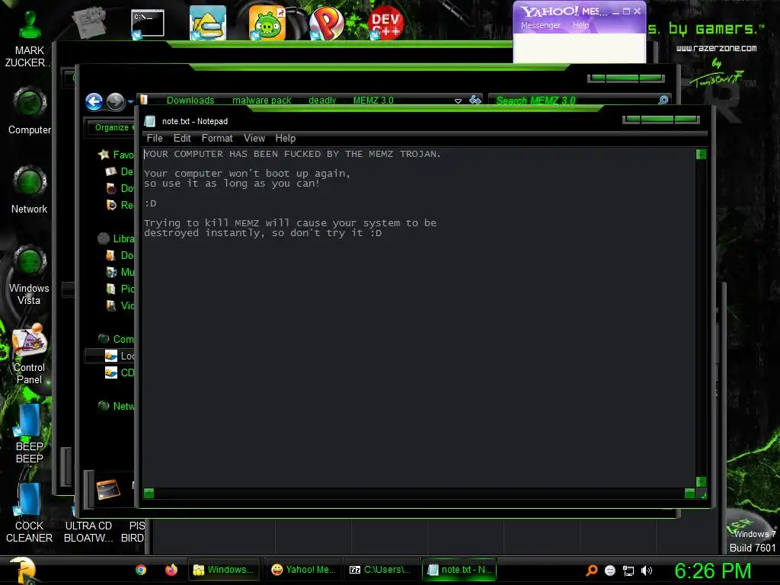Open the Windows Vista desktop icon

pyautogui.click(x=30, y=275)
